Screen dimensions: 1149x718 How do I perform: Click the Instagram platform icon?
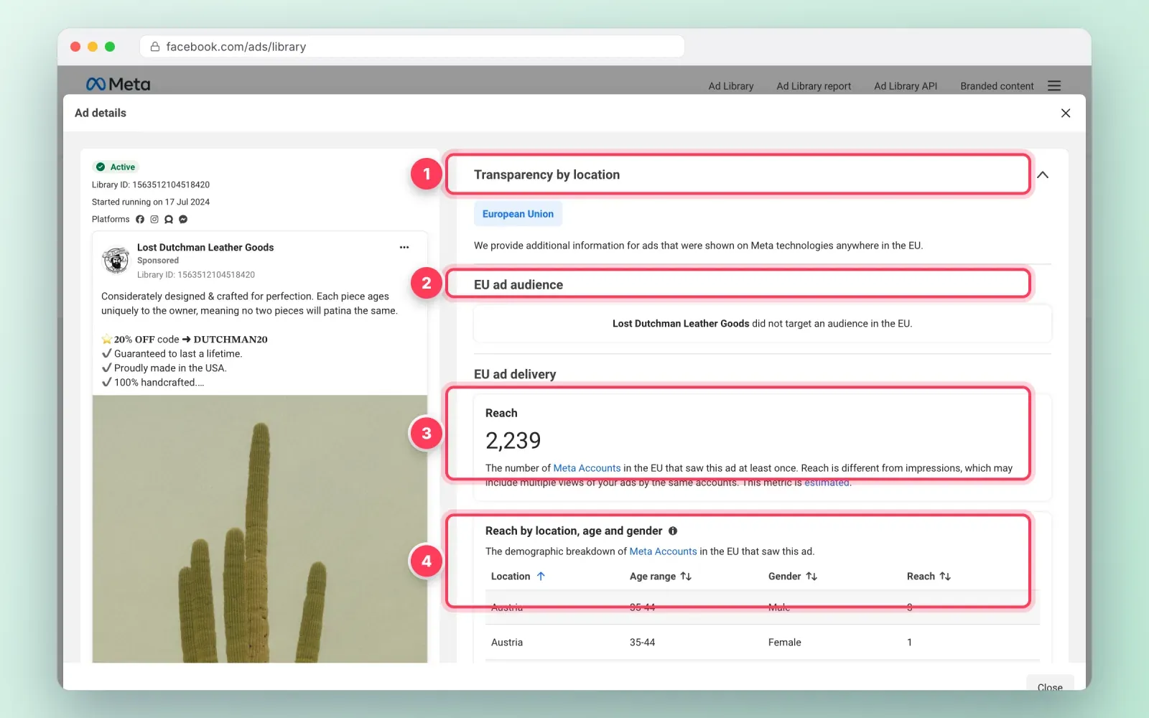tap(154, 220)
